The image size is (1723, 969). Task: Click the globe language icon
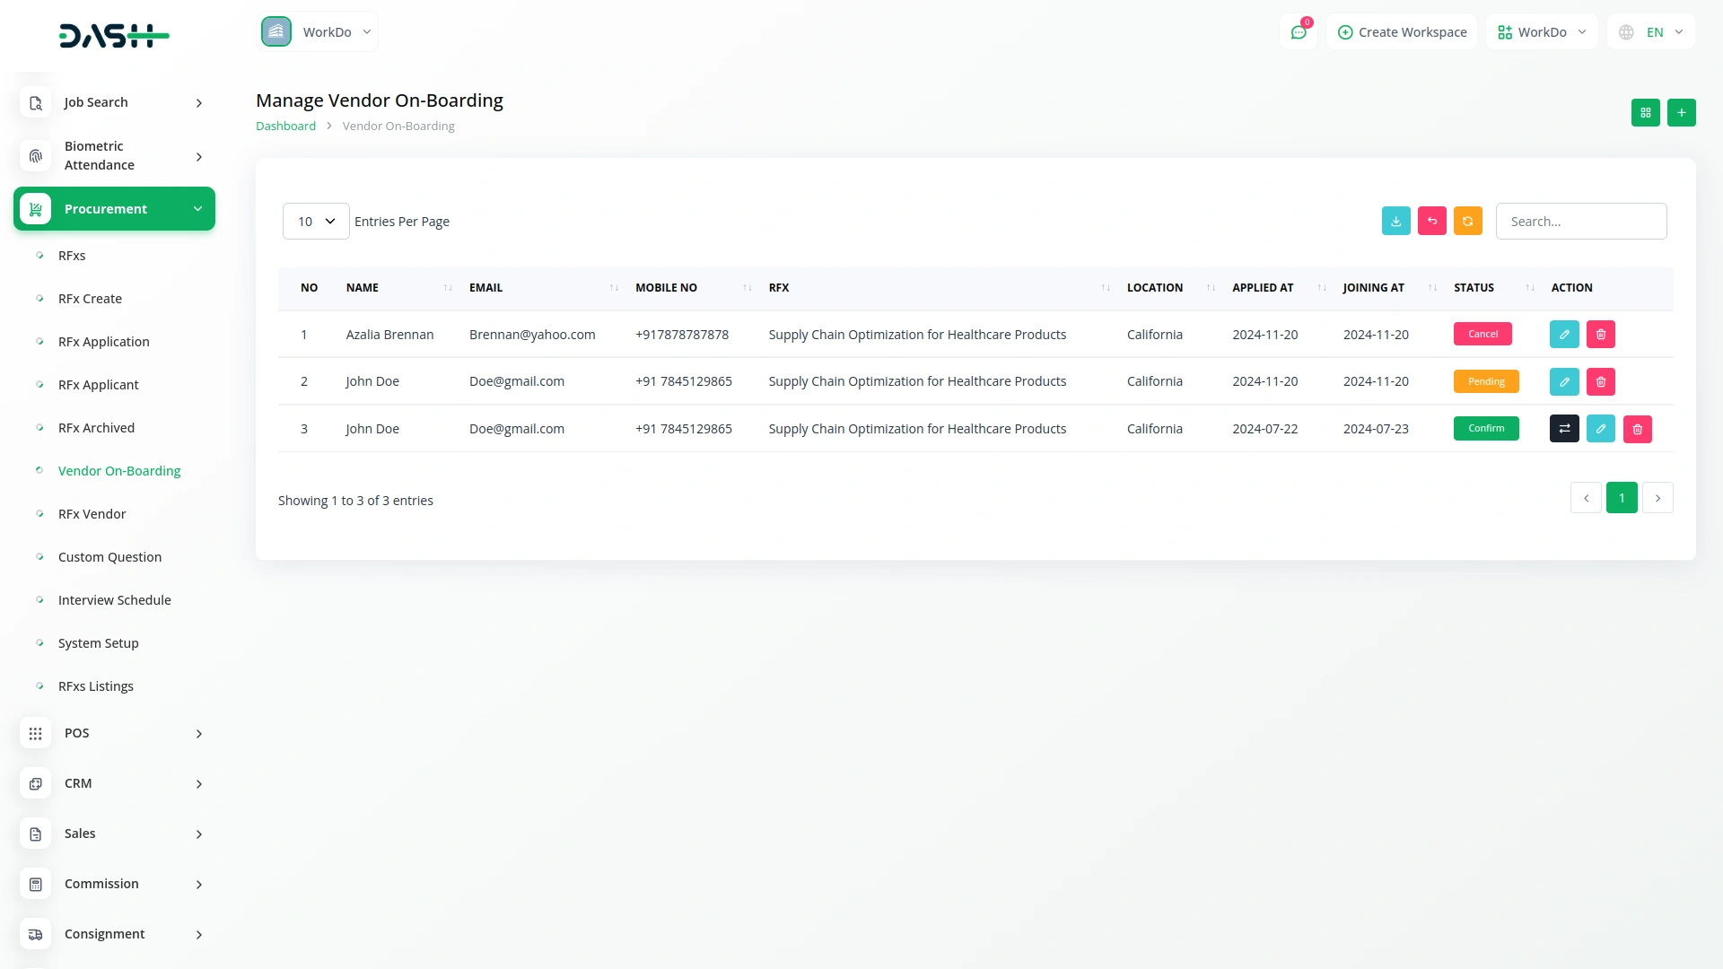point(1625,32)
